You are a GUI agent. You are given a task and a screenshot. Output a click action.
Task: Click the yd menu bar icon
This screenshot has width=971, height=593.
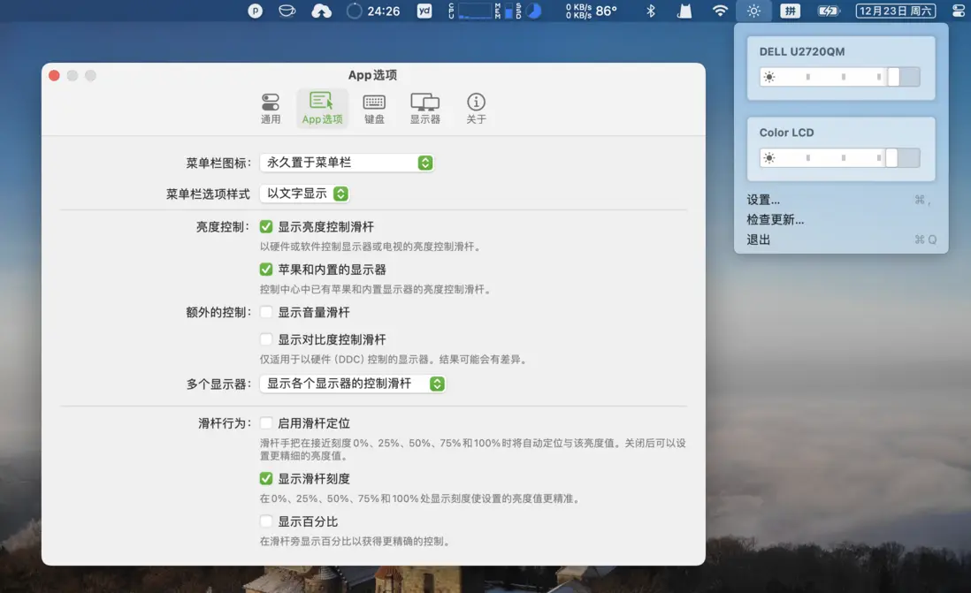pos(424,11)
